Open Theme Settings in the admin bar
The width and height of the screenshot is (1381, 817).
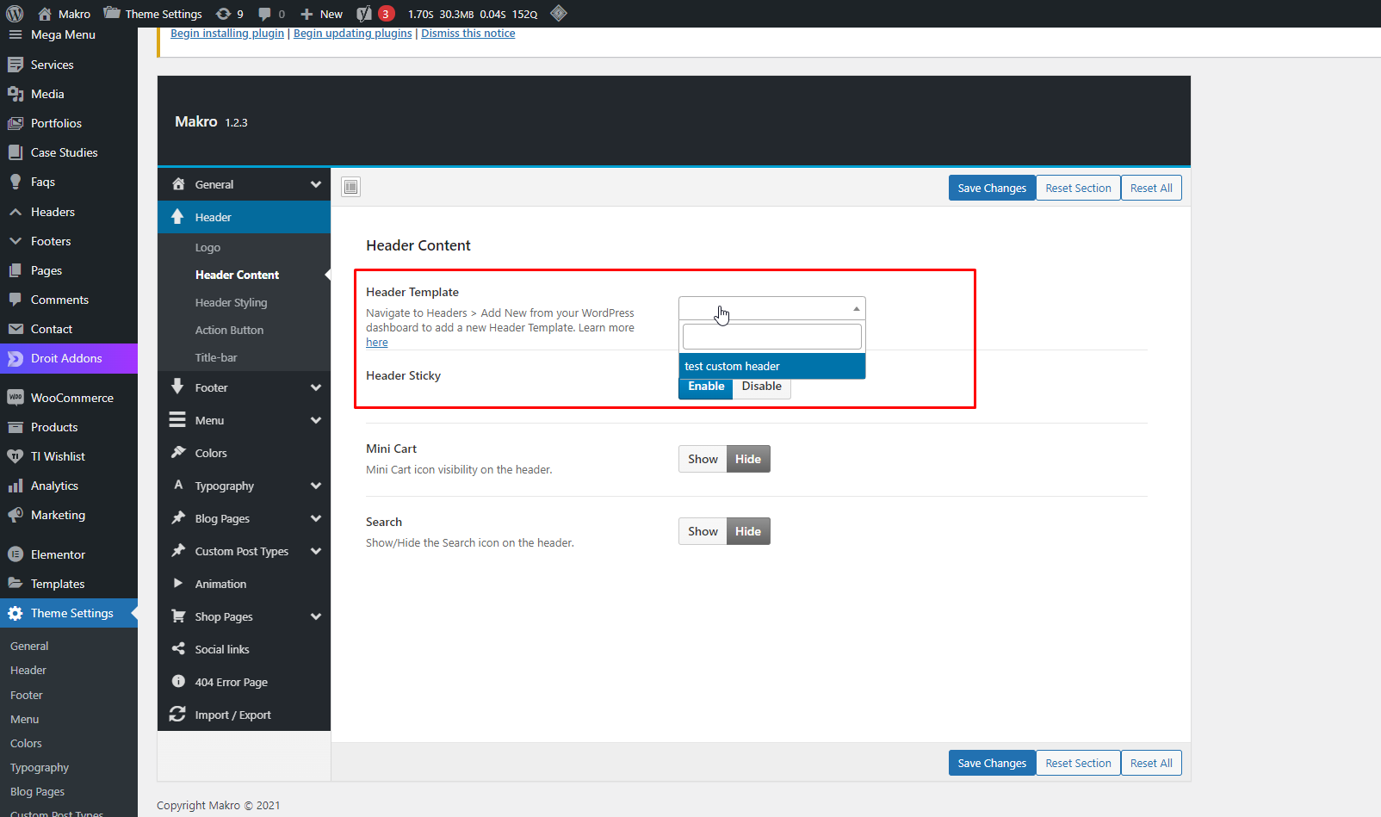coord(153,14)
